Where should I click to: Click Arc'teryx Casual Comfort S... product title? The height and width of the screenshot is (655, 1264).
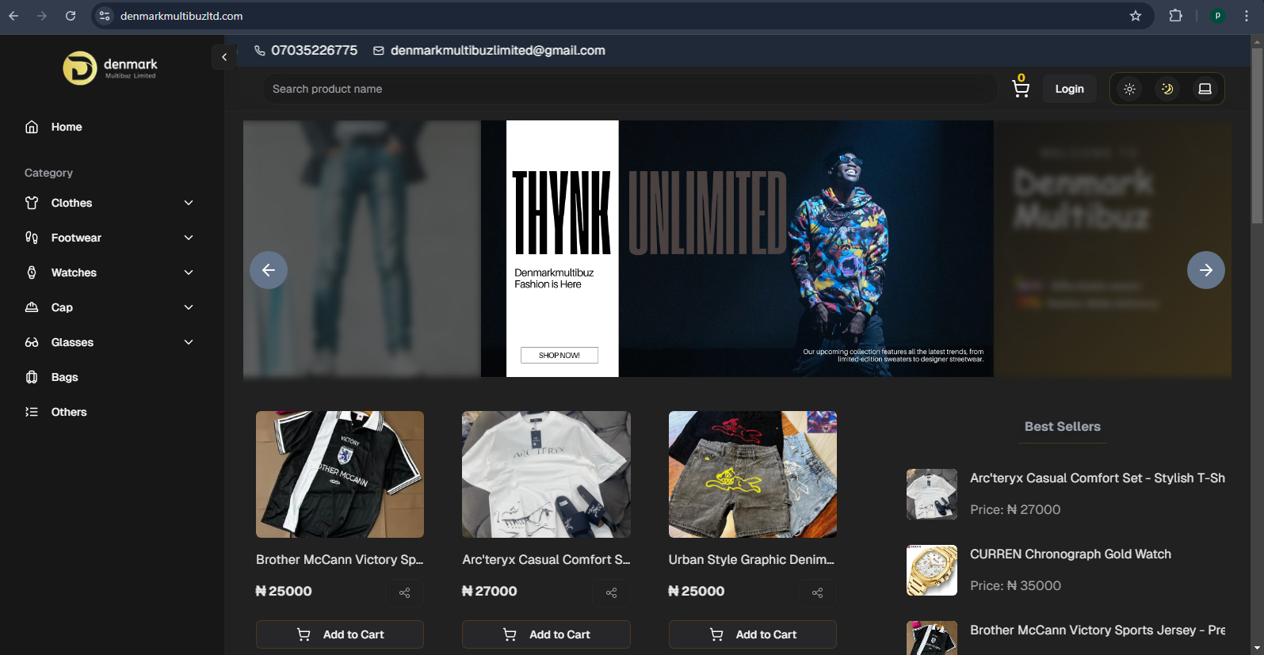[x=546, y=559]
